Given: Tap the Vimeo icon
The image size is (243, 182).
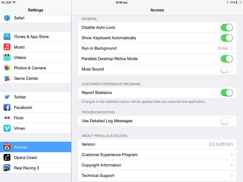Looking at the screenshot, I should pos(7,128).
